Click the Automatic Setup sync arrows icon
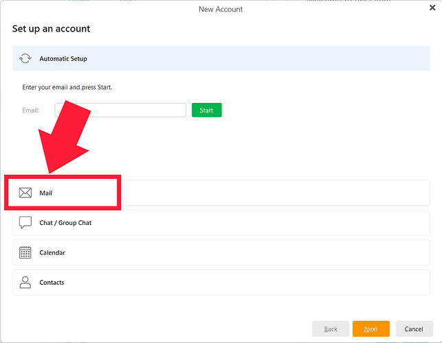 tap(25, 59)
